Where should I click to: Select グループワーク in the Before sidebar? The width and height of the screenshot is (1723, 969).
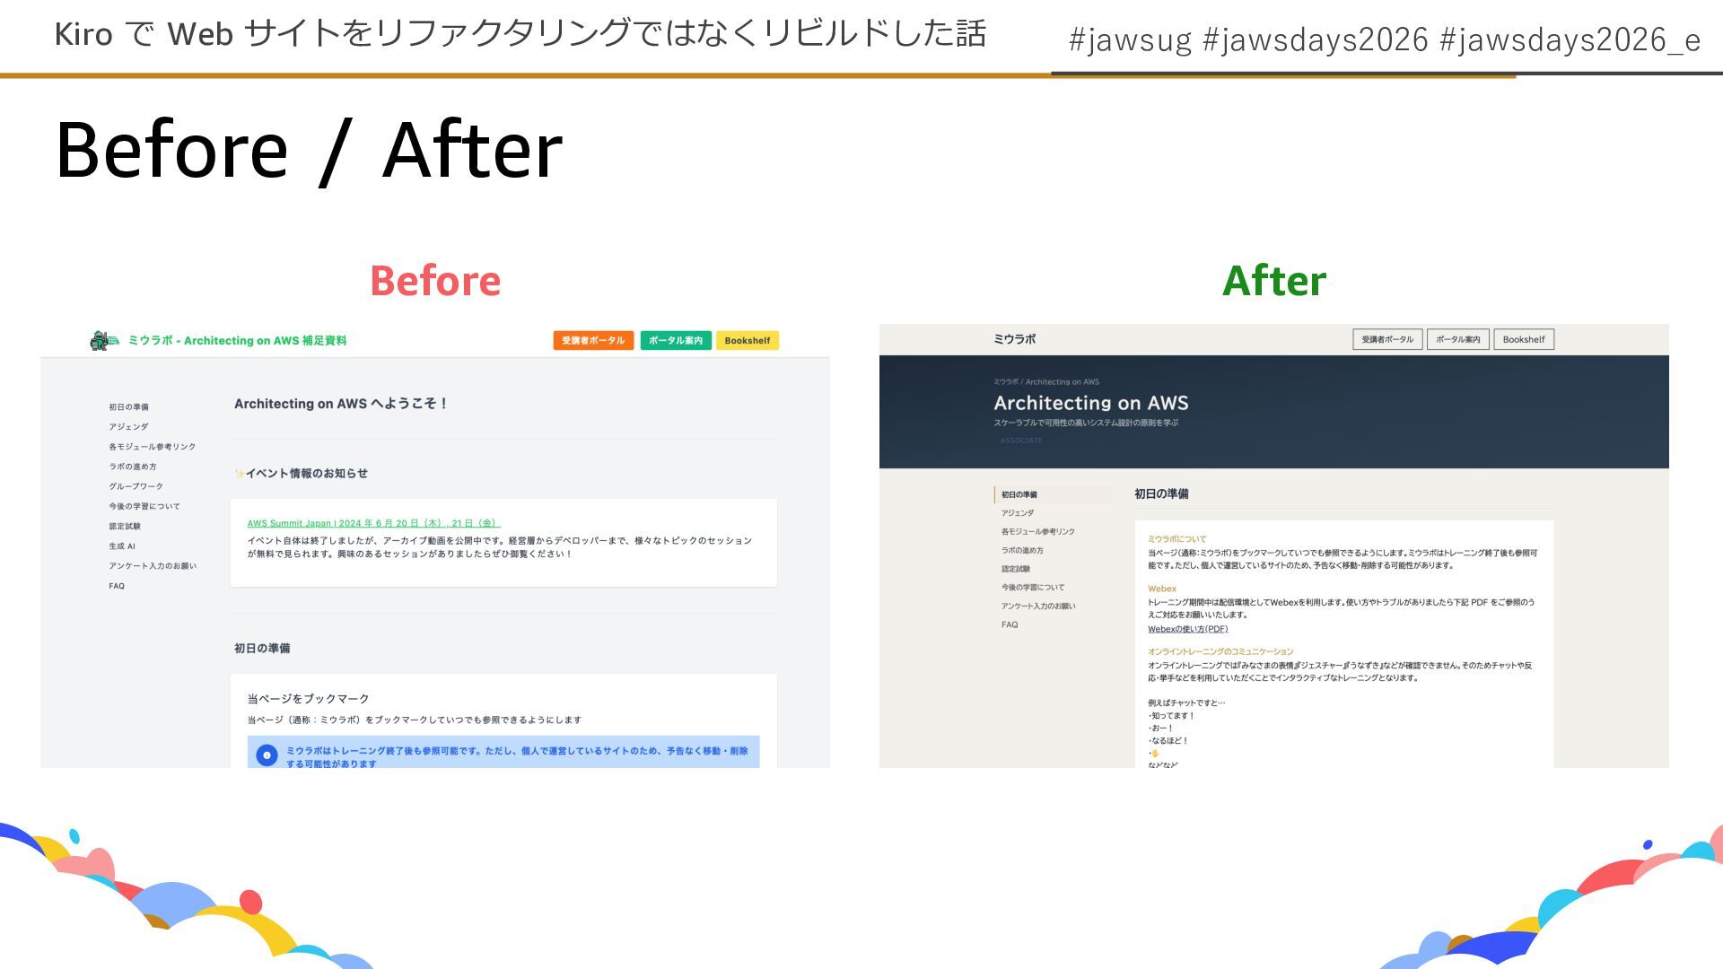(136, 486)
